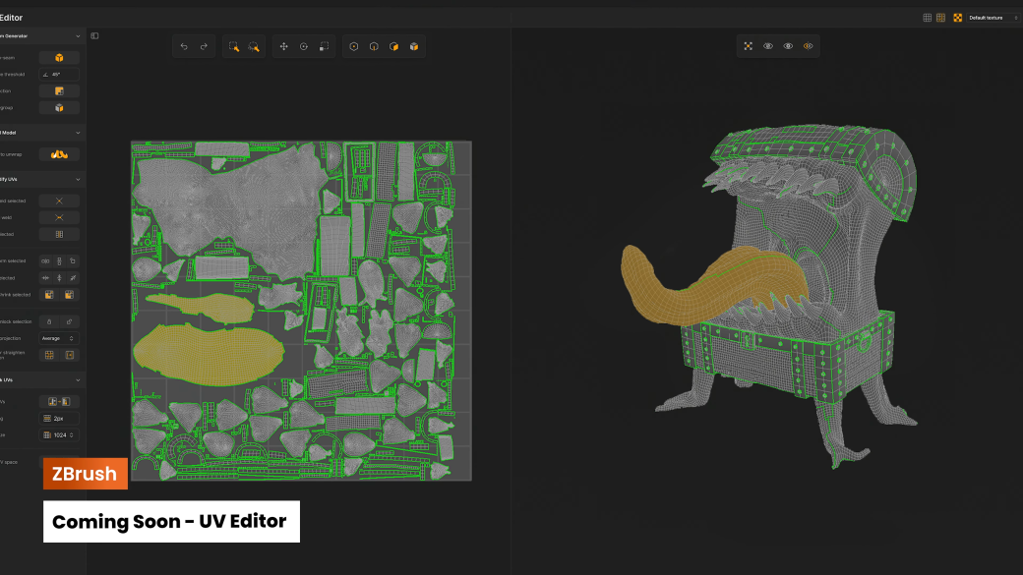This screenshot has width=1023, height=575.
Task: Click the pack UVs button
Action: (59, 401)
